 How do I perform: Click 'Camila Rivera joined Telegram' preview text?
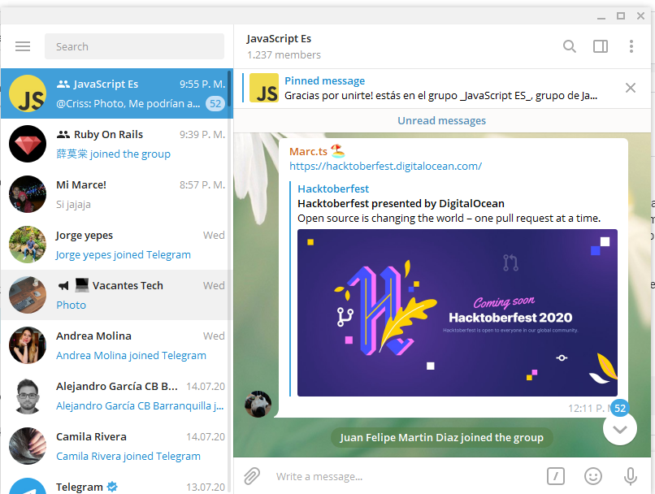coord(128,456)
